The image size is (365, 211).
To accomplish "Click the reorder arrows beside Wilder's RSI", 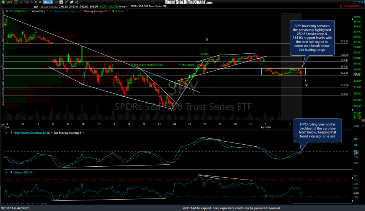I will click(x=11, y=172).
